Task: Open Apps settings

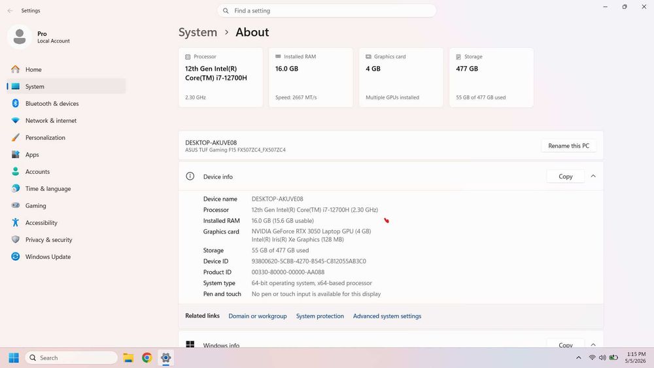Action: pos(66,155)
